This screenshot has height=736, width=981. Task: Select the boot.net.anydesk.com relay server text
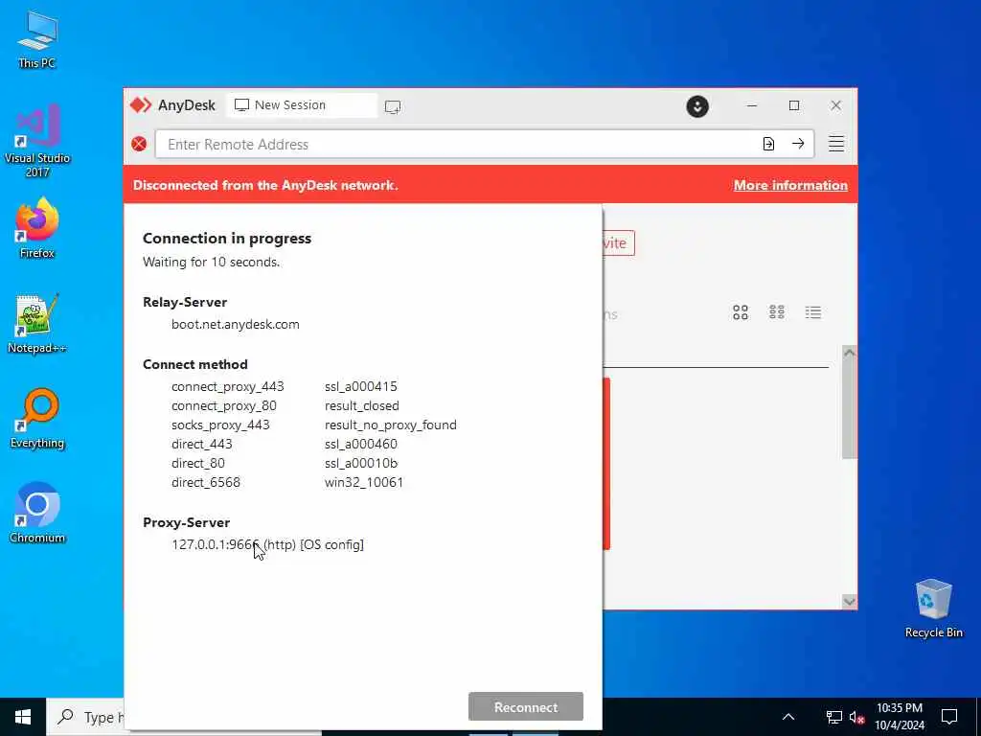(x=236, y=324)
